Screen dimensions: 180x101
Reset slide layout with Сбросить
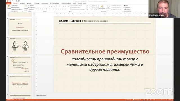click(x=31, y=8)
